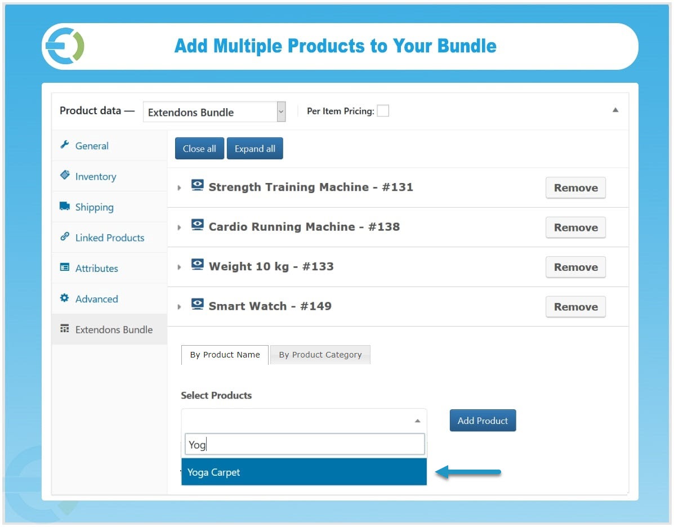Choose Yoga Carpet from the suggestions
This screenshot has width=674, height=527.
pyautogui.click(x=304, y=472)
